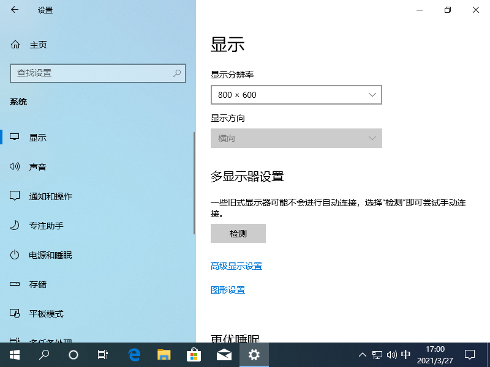Open Storage settings from the sidebar
This screenshot has height=367, width=490.
point(38,284)
